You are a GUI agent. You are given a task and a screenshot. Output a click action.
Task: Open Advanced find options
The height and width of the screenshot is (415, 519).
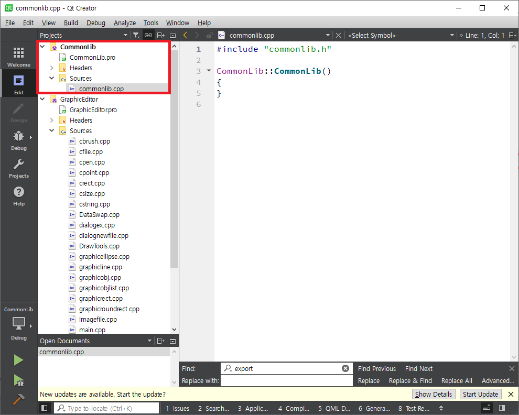(x=498, y=380)
